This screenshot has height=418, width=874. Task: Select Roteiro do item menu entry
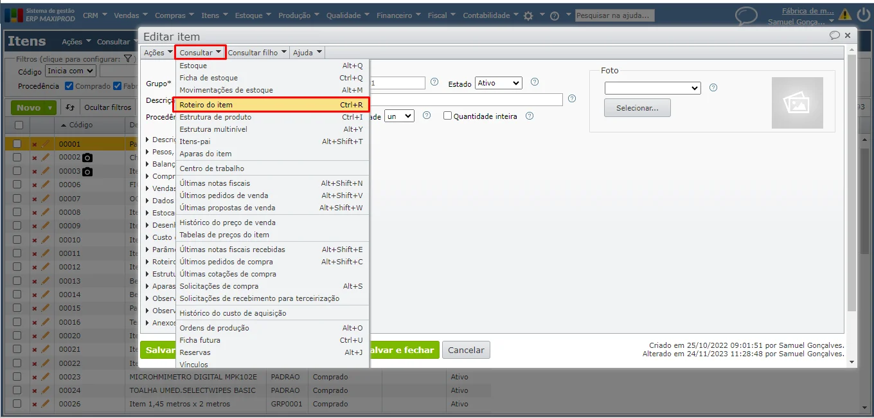(x=271, y=105)
